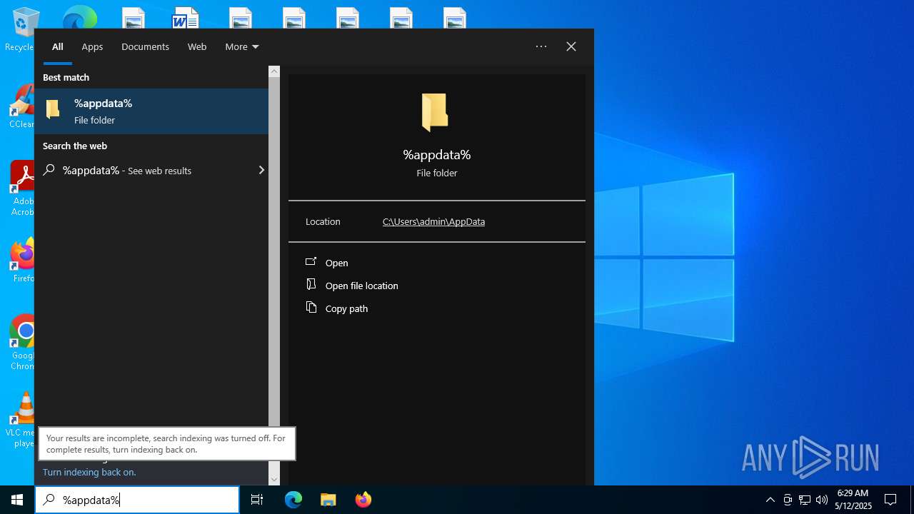Click the Meet Now tray icon
This screenshot has width=914, height=514.
(x=788, y=500)
